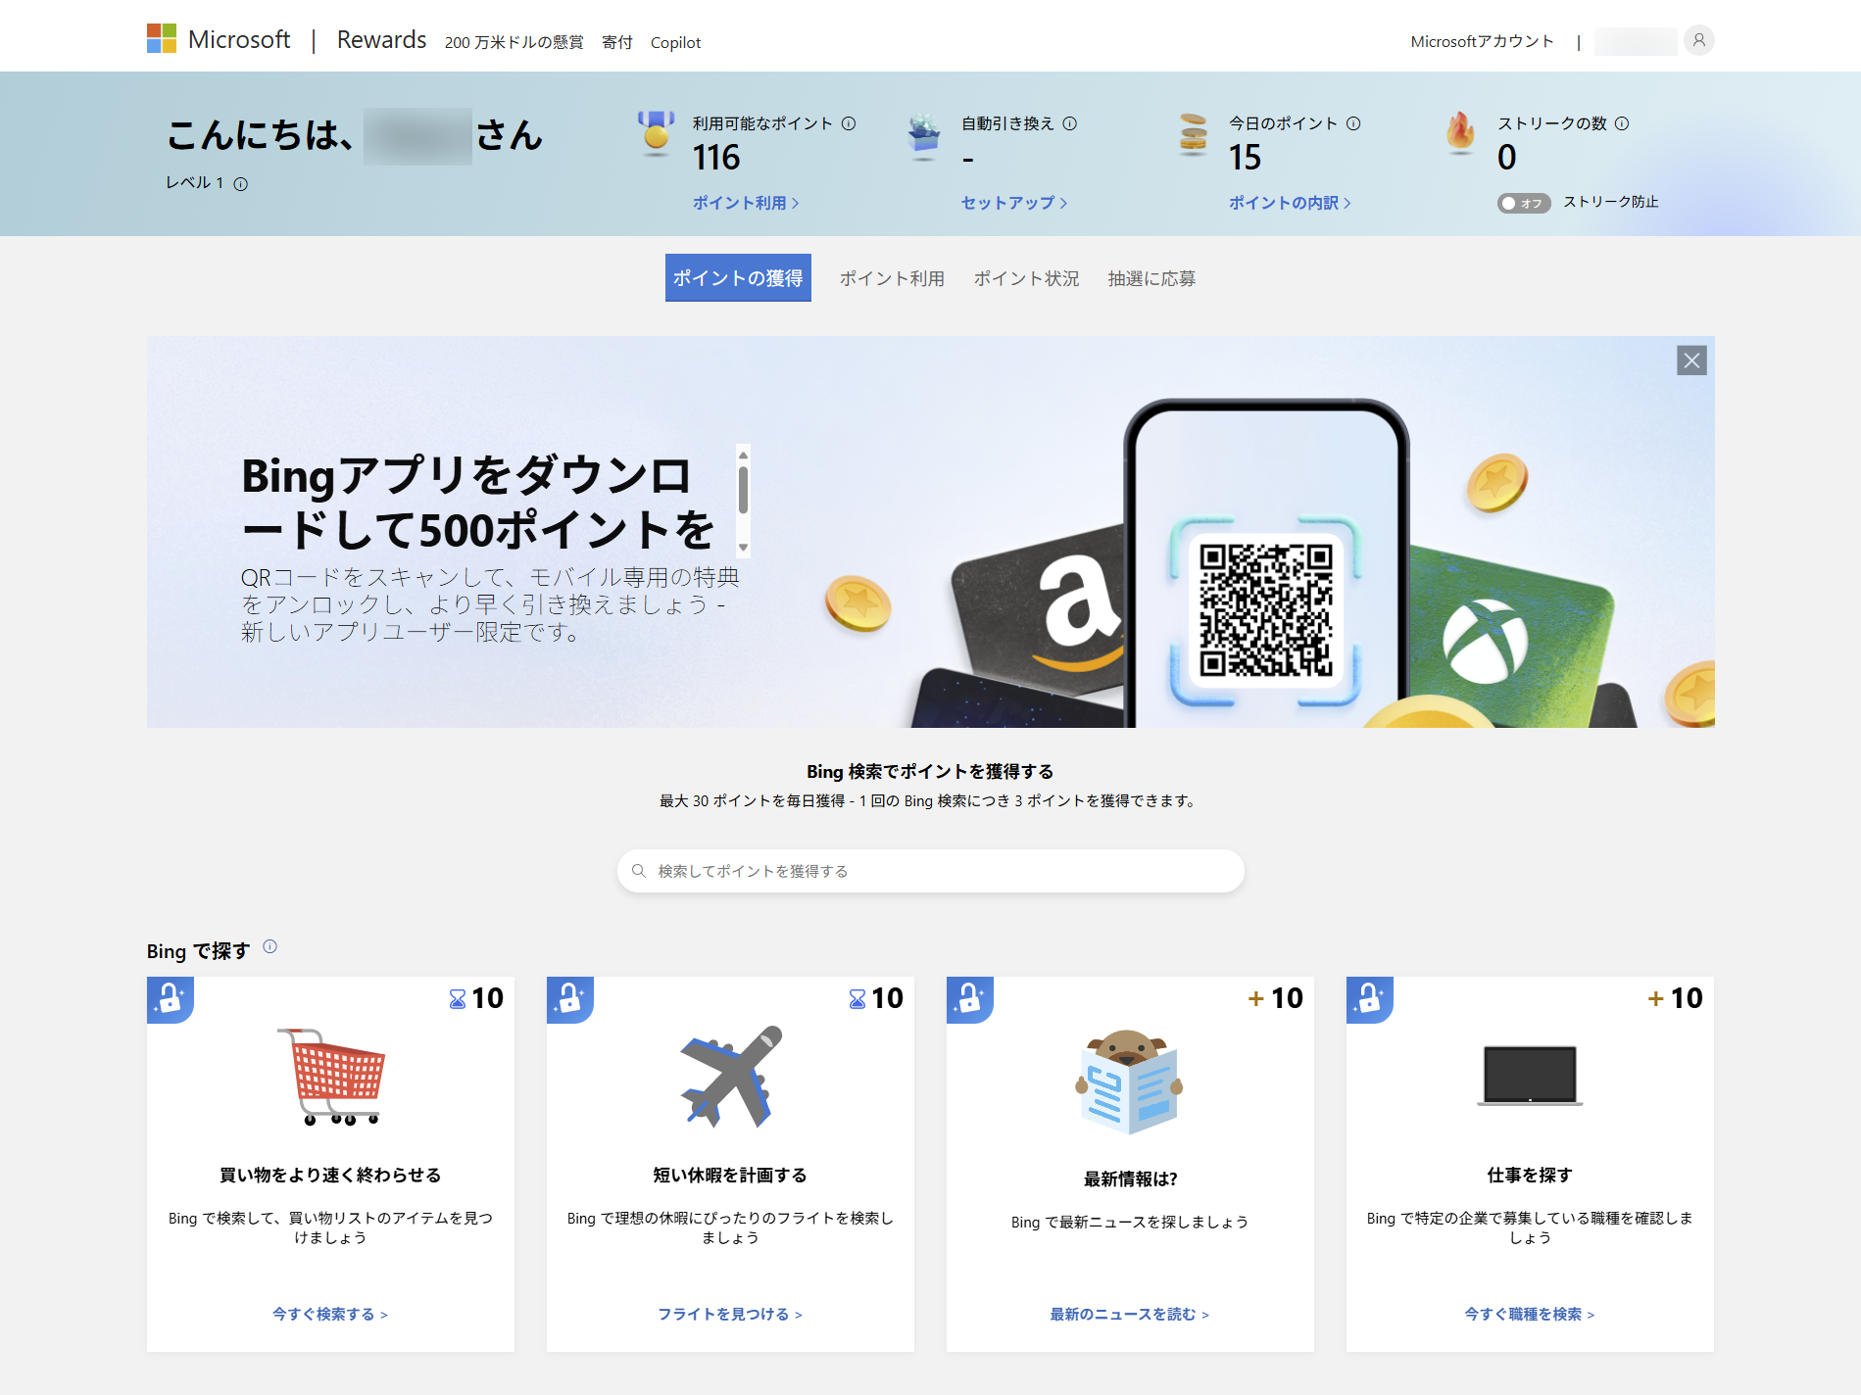This screenshot has height=1395, width=1861.
Task: Click the magnifier icon in the search box
Action: [639, 871]
